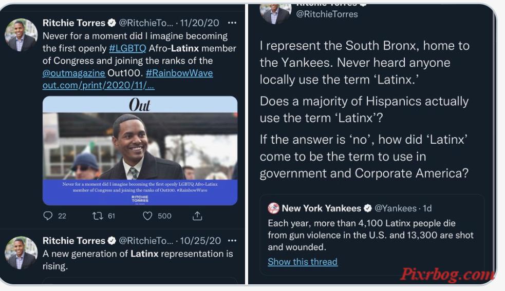This screenshot has width=505, height=291.
Task: Like the tweet with 500 likes
Action: pos(147,216)
